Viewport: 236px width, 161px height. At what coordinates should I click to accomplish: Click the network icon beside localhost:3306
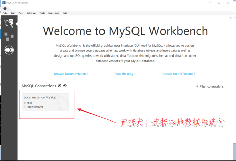25,107
